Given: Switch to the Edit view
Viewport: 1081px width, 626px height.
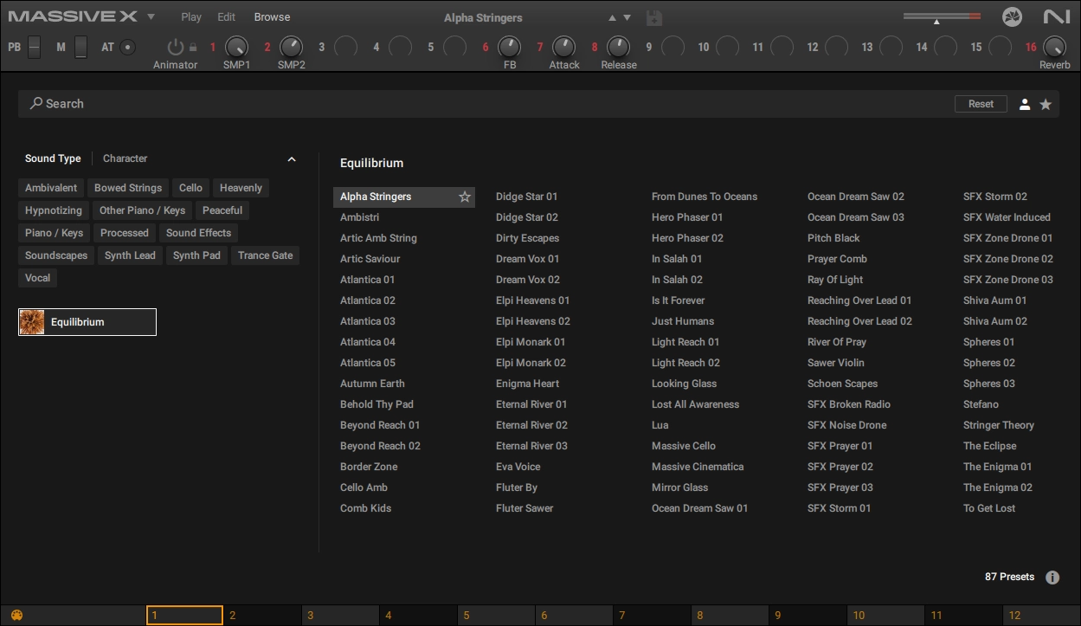Looking at the screenshot, I should click(x=227, y=17).
